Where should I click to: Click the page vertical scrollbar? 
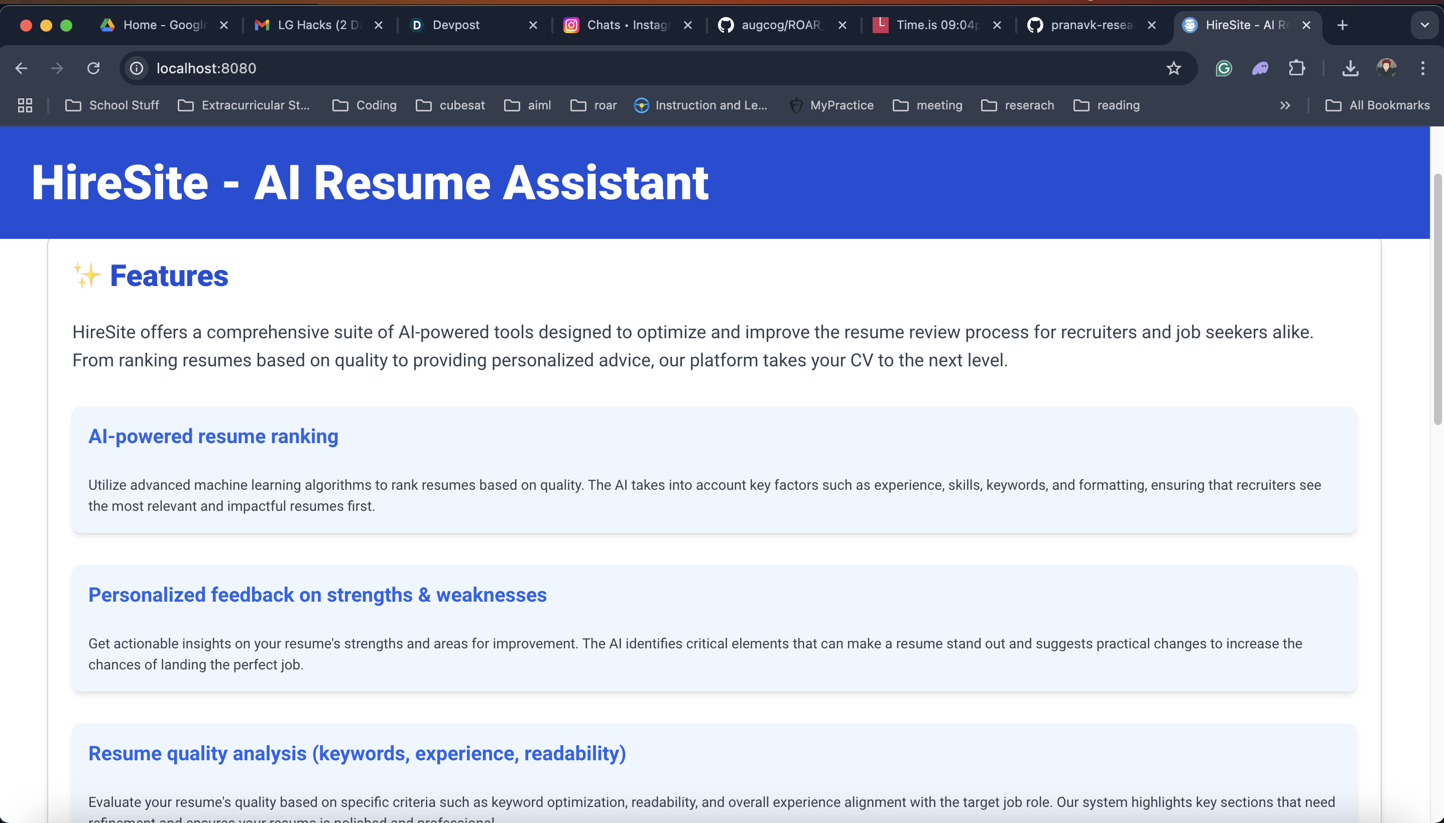(x=1437, y=300)
